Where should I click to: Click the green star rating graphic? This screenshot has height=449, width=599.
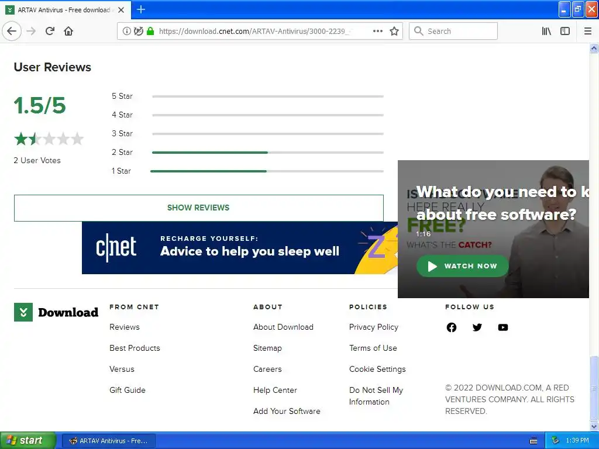point(49,139)
